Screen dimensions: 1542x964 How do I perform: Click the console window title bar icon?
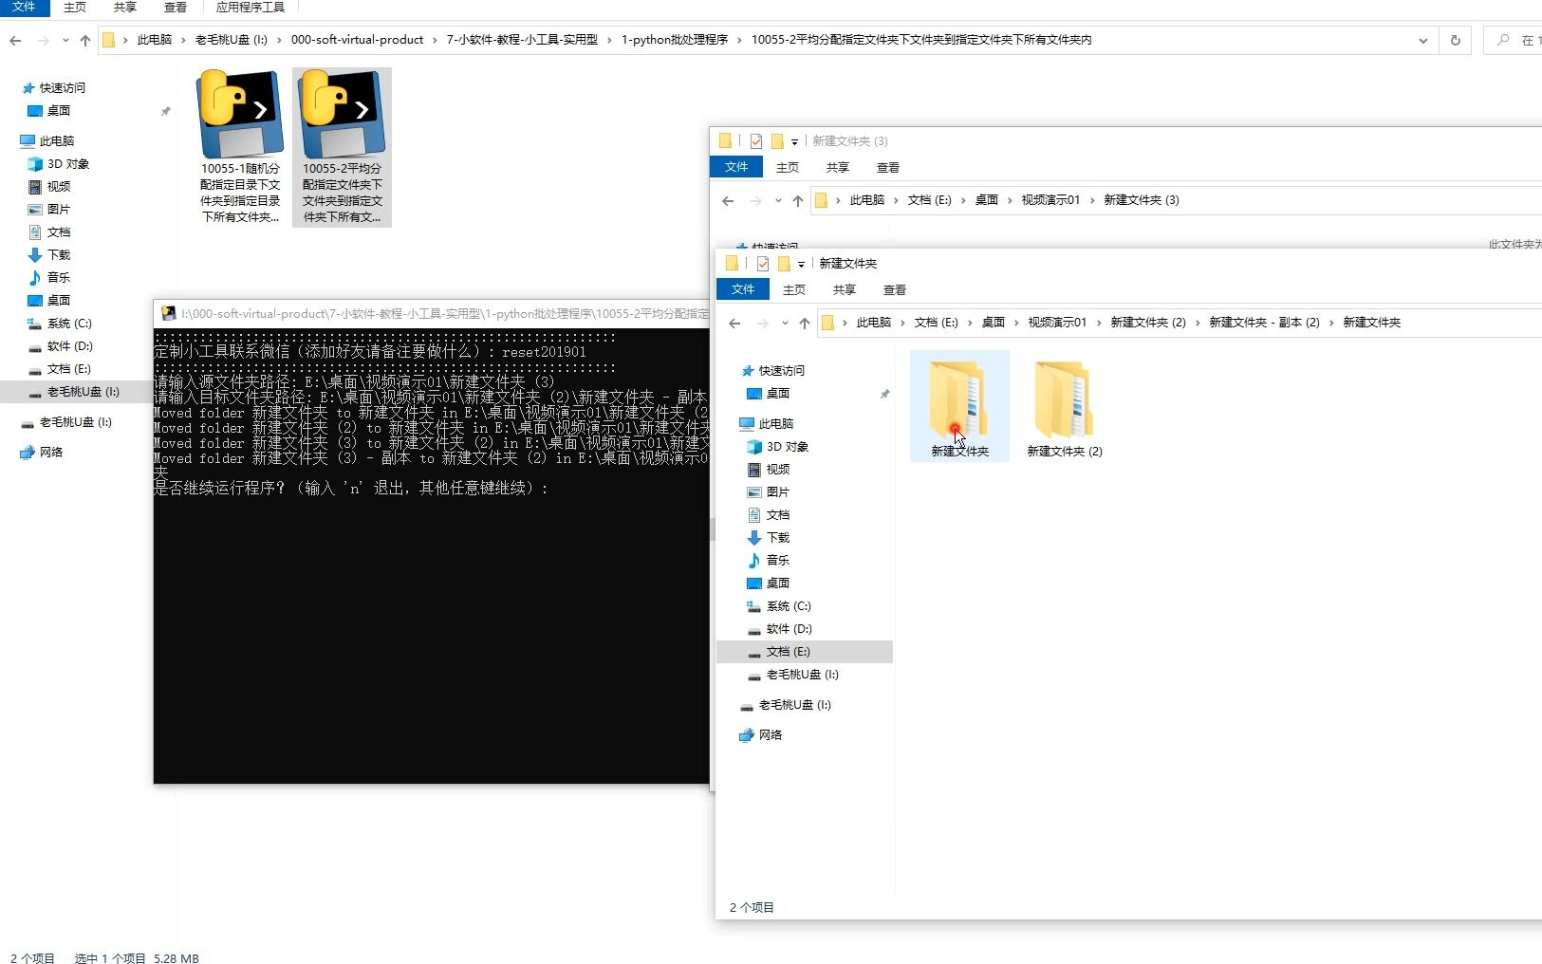tap(169, 313)
